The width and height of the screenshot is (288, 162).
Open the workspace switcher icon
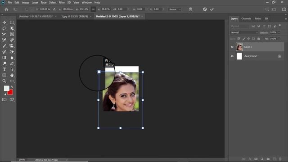point(274,9)
